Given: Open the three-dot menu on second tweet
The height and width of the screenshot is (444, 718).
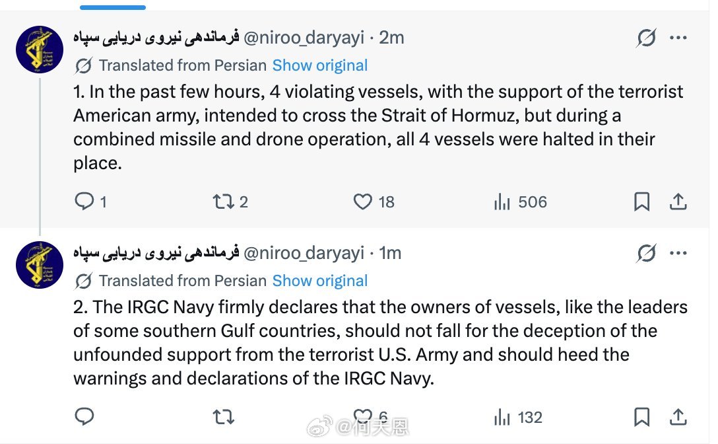Looking at the screenshot, I should 678,253.
